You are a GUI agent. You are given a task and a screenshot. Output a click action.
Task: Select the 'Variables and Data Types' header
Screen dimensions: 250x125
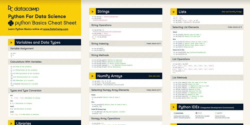tap(38, 42)
